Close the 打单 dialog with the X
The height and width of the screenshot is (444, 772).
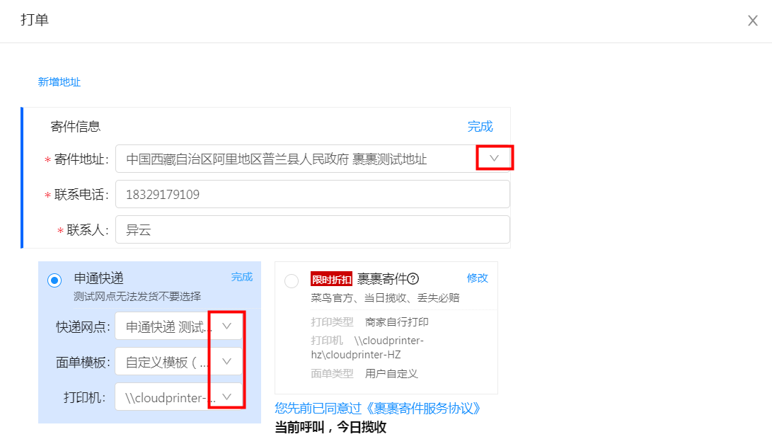click(752, 21)
